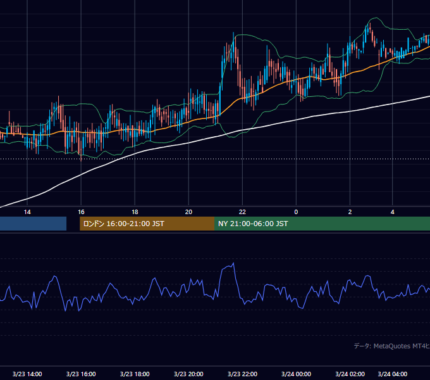This screenshot has width=430, height=380.
Task: Click the hour label 4 on time axis
Action: coord(393,212)
